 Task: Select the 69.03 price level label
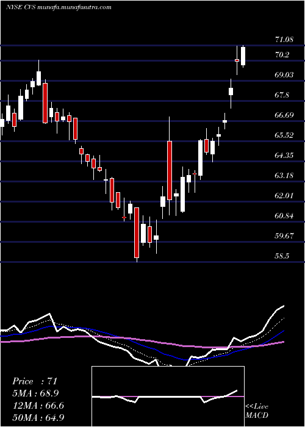(284, 75)
